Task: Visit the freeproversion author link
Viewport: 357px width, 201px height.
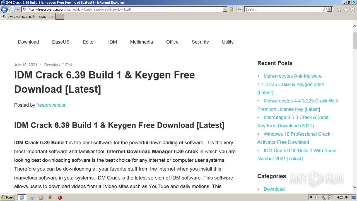Action: coord(52,105)
